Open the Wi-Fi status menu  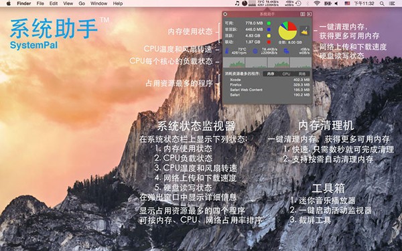click(317, 3)
